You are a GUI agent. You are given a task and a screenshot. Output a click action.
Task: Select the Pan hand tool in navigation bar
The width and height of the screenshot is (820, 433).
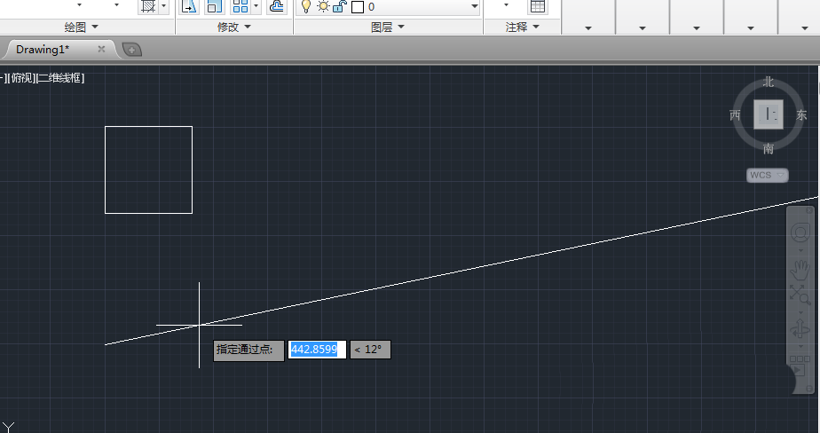point(800,265)
